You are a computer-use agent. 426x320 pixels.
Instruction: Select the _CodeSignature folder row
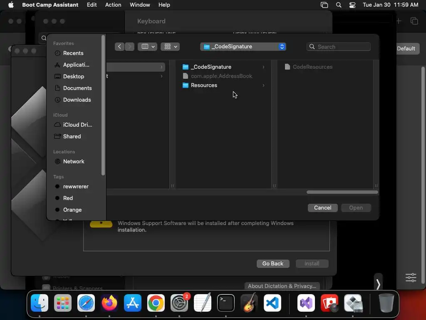(x=223, y=67)
